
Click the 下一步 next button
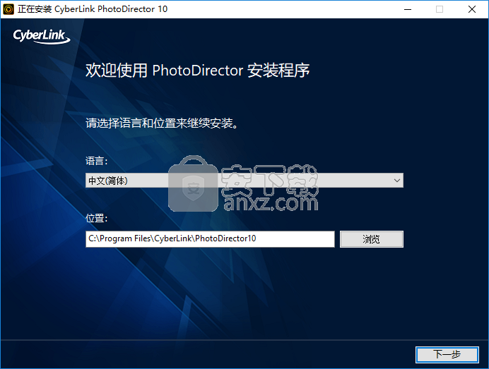pos(447,354)
